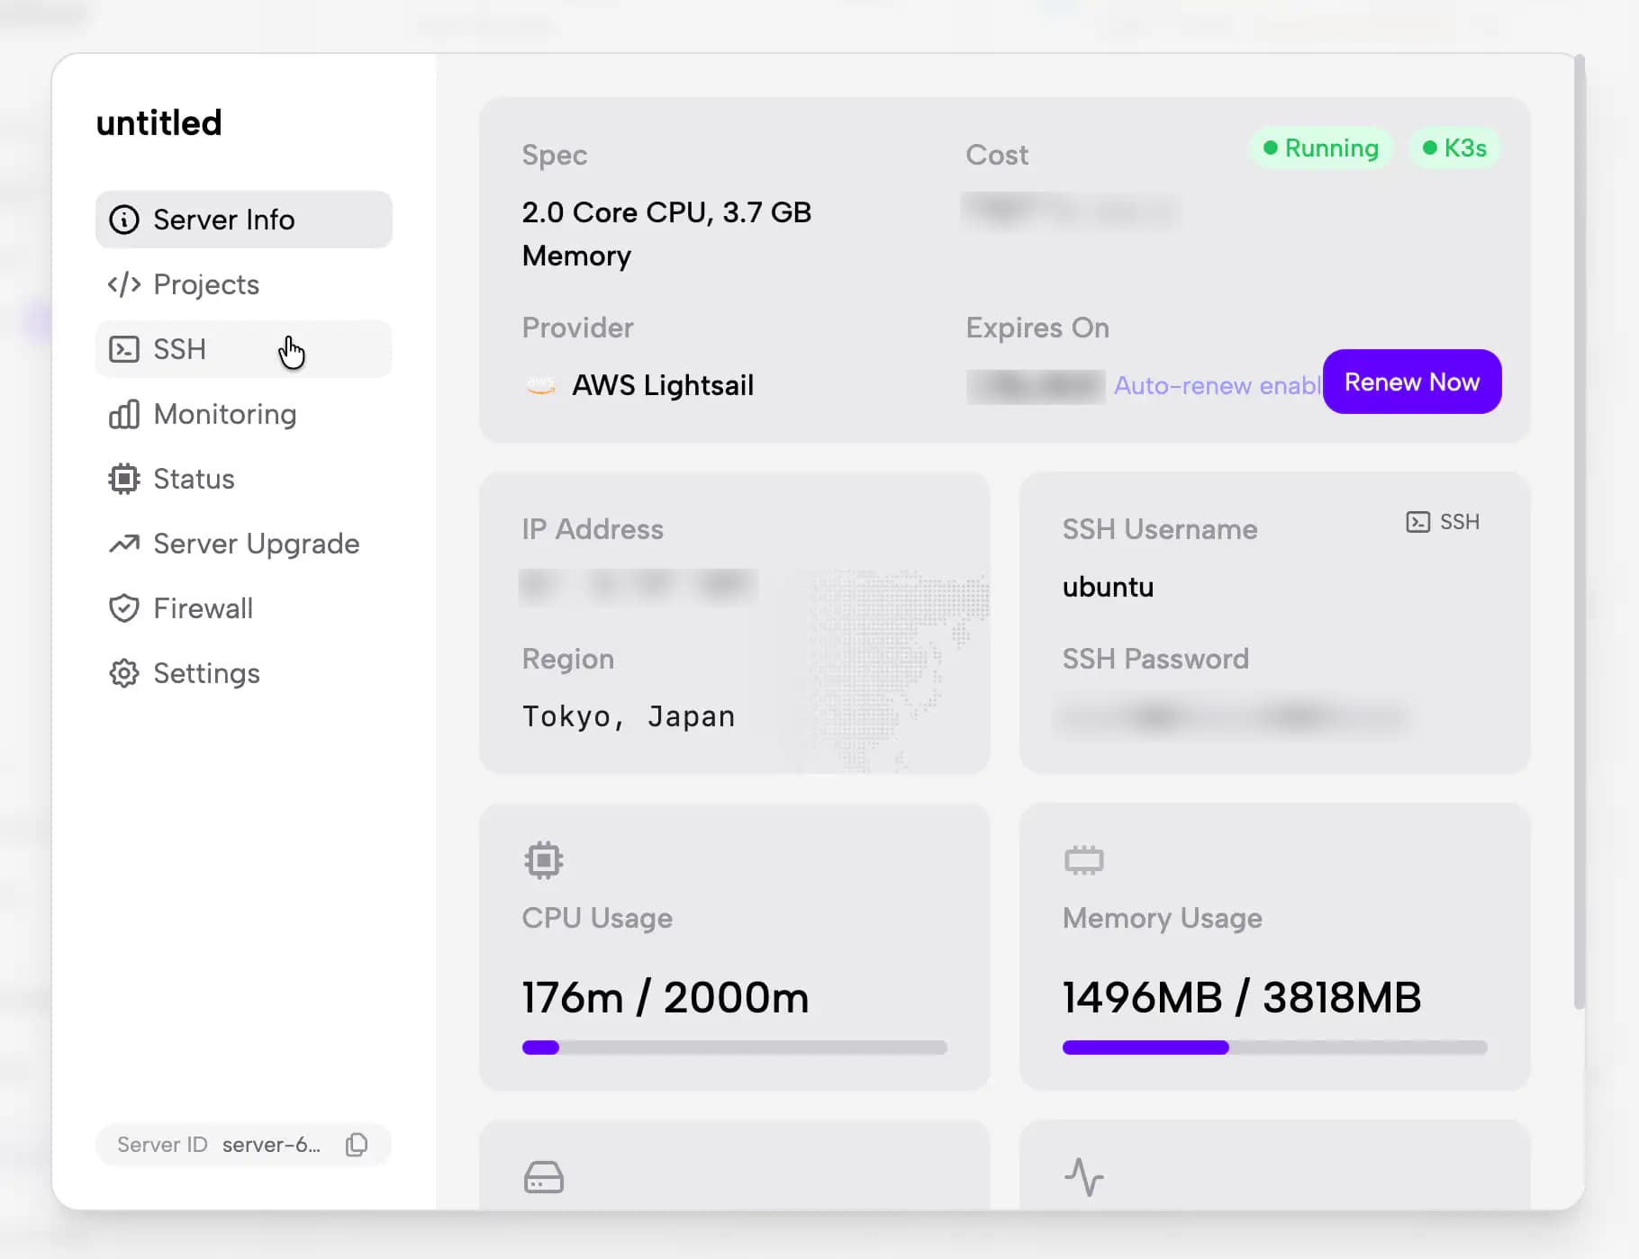Click the Settings gear icon

coord(123,673)
